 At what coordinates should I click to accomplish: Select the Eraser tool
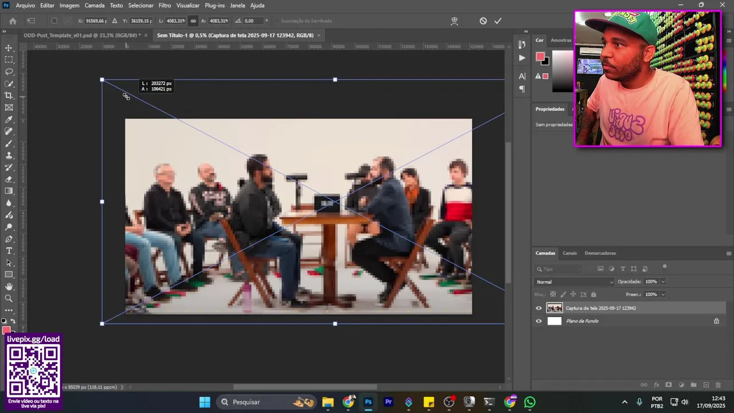click(9, 180)
